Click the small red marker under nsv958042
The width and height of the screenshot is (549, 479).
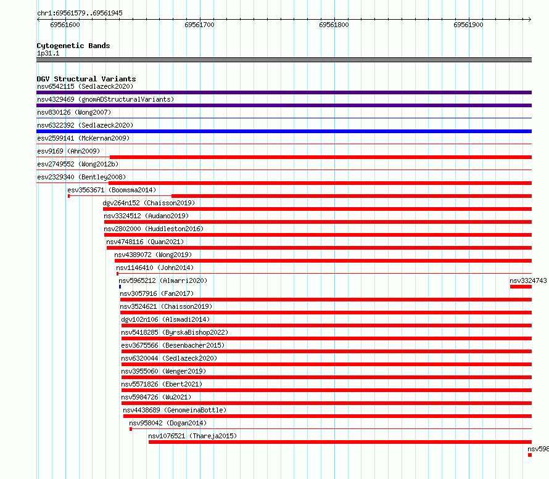click(131, 429)
